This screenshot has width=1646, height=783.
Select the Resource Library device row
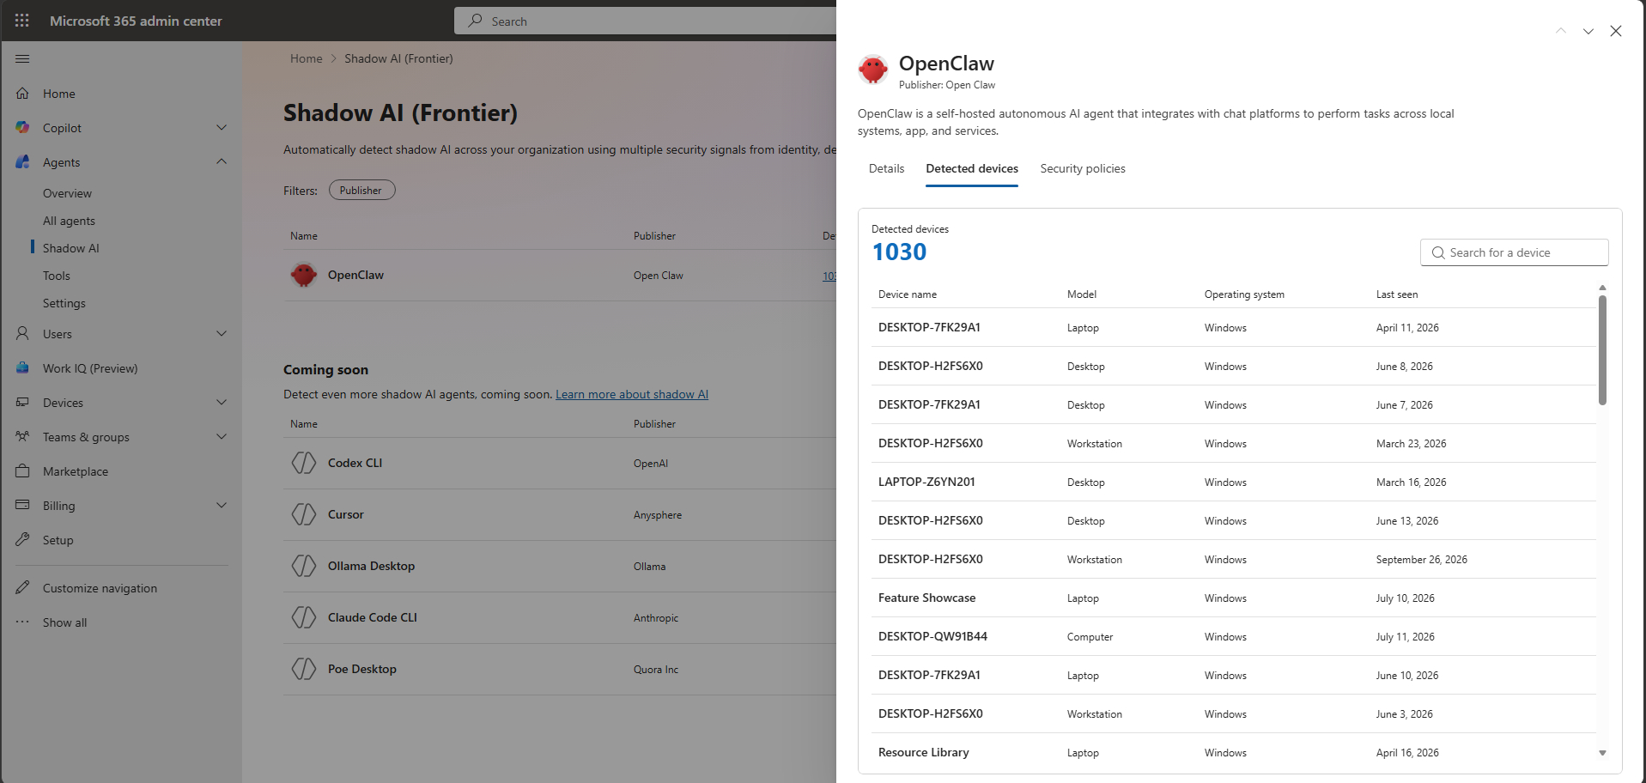click(1234, 752)
